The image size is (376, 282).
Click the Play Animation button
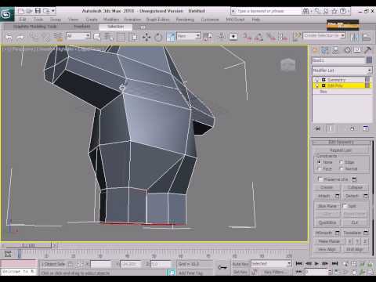click(x=316, y=263)
